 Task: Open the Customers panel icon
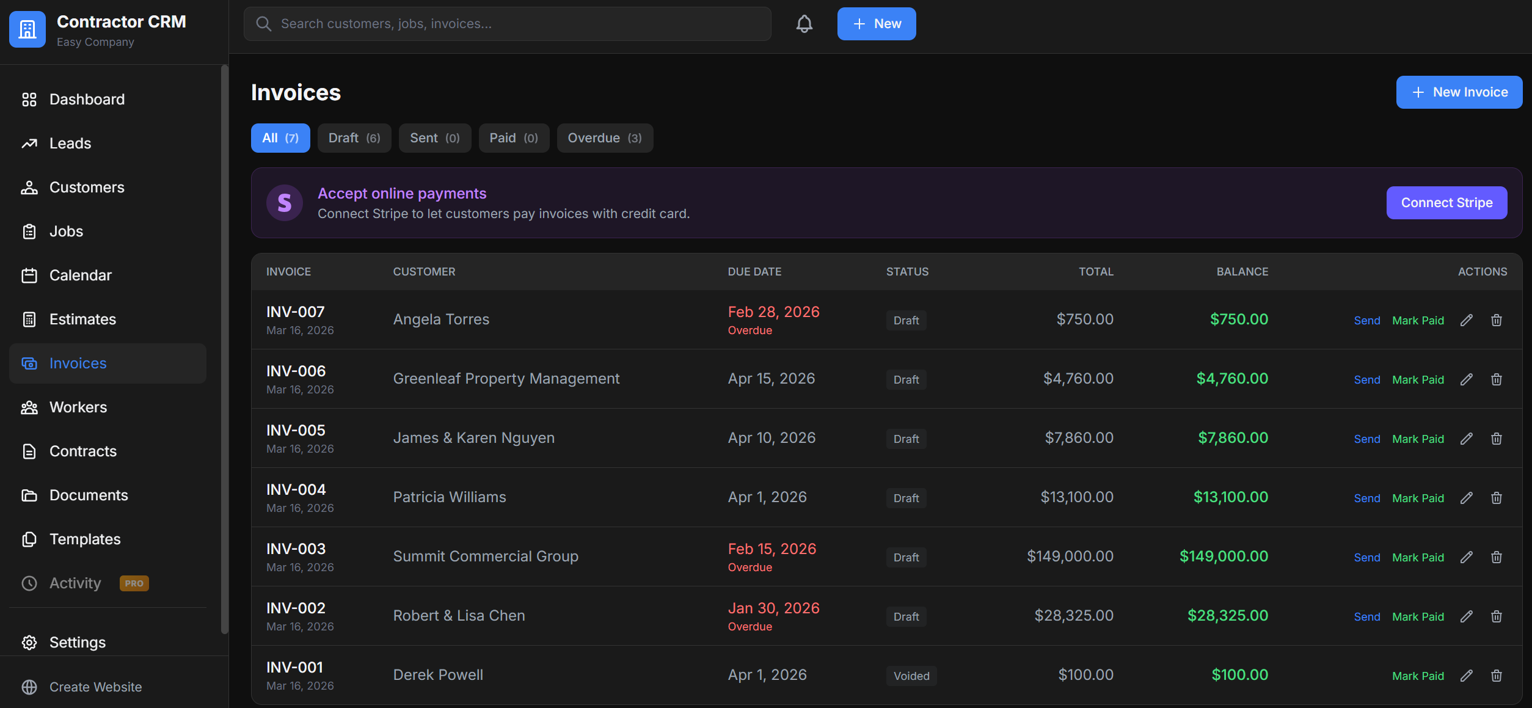coord(29,187)
